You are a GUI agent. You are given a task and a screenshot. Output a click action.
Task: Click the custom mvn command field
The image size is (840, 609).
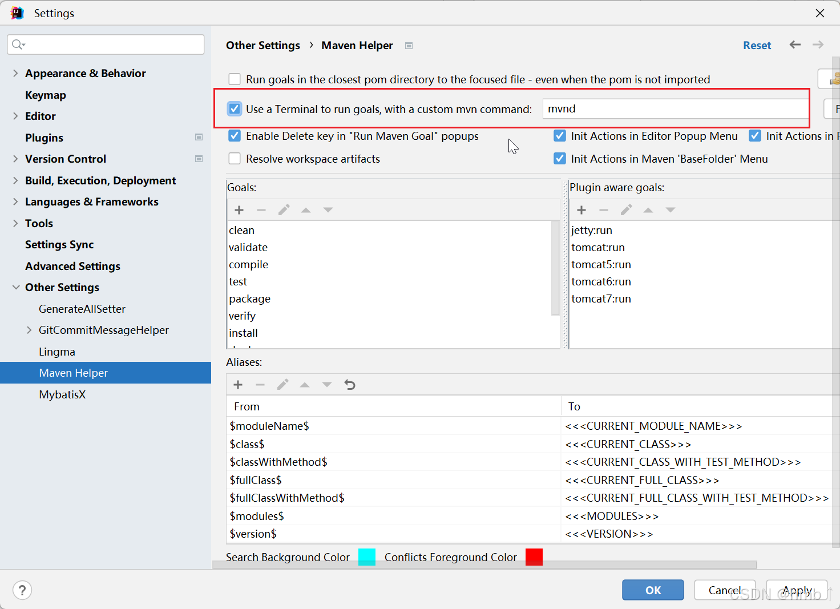tap(675, 108)
